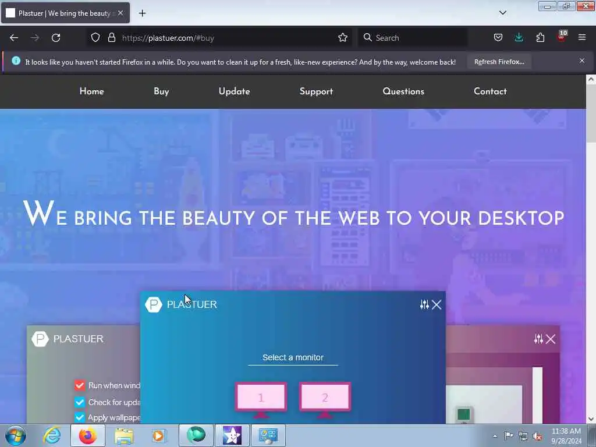Select monitor 1 in Plastuer window
This screenshot has height=447, width=596.
(x=261, y=400)
